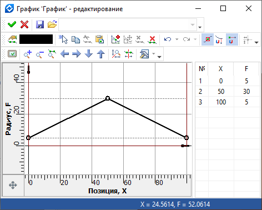Pan the view right with the blue arrow
262x210 pixels.
77,54
